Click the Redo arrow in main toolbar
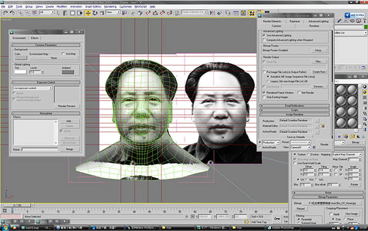Viewport: 368px width, 231px height. [12, 13]
